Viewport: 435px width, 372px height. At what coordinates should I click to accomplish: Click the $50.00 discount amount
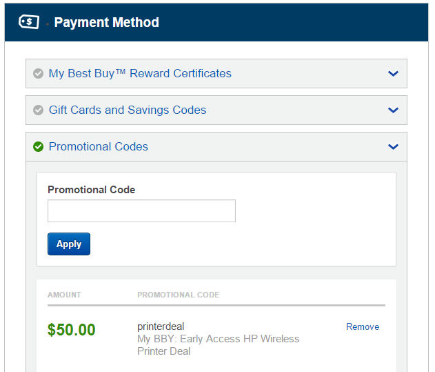click(71, 330)
